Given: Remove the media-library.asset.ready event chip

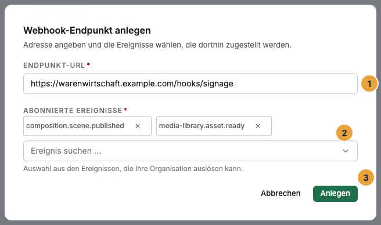Looking at the screenshot, I should (258, 126).
